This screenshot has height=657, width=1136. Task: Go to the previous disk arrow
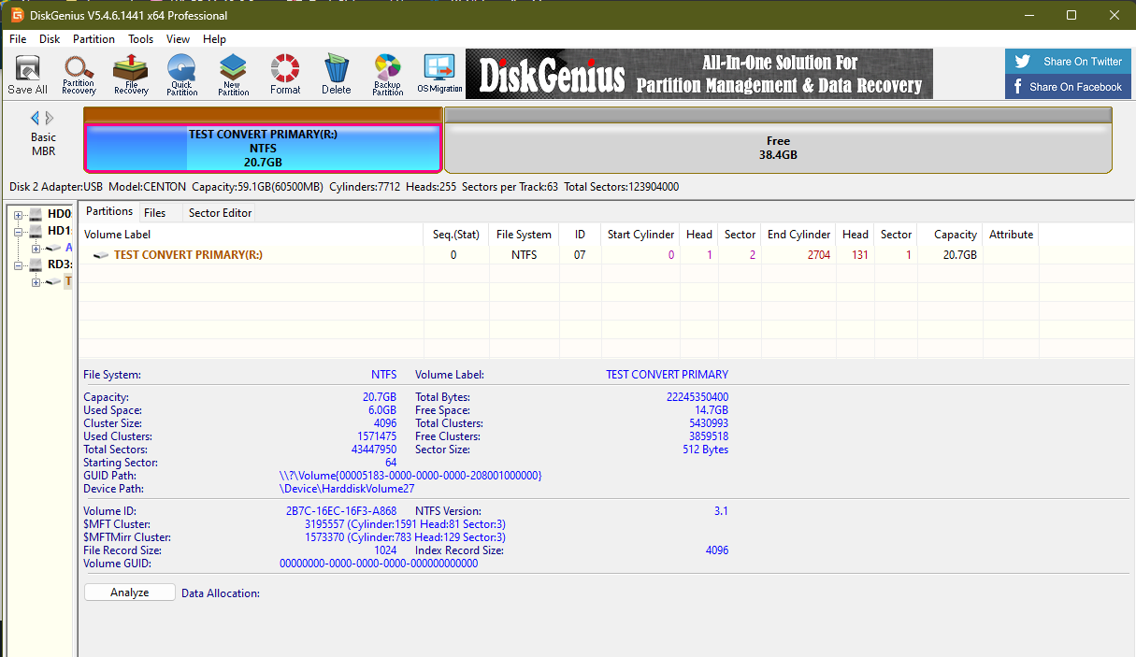[x=36, y=118]
